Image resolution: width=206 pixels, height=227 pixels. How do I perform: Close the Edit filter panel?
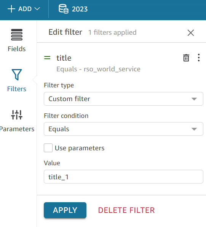coord(191,32)
